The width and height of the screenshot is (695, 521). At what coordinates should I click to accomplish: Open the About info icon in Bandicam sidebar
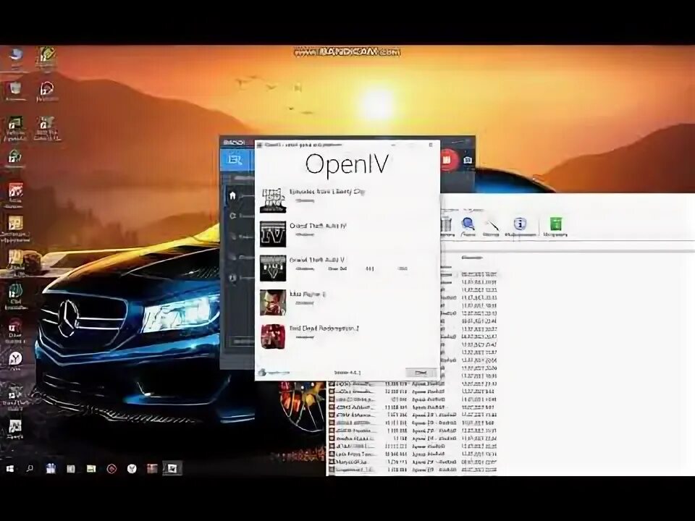pyautogui.click(x=232, y=278)
